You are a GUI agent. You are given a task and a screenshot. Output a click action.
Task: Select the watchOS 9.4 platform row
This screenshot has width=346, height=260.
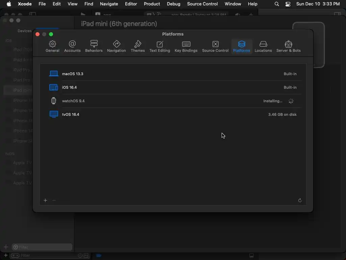pos(173,101)
